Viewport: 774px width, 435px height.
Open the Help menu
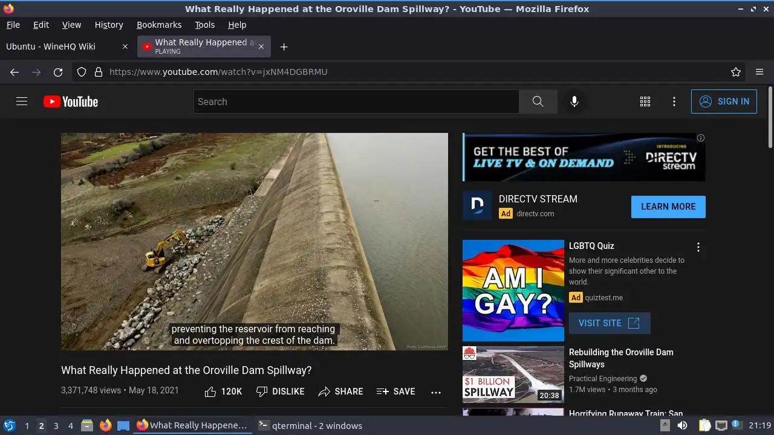(x=237, y=25)
